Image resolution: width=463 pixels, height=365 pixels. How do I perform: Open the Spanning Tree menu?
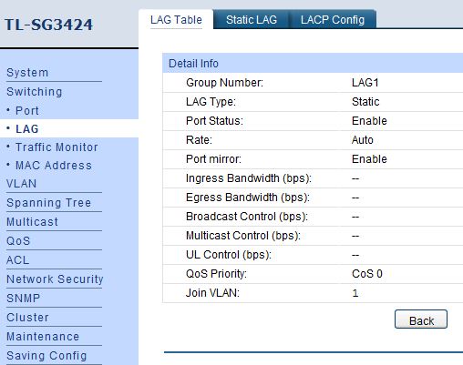(x=48, y=203)
